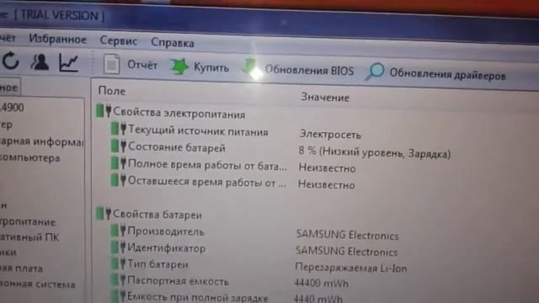Open the user profile toolbar icon

[40, 62]
